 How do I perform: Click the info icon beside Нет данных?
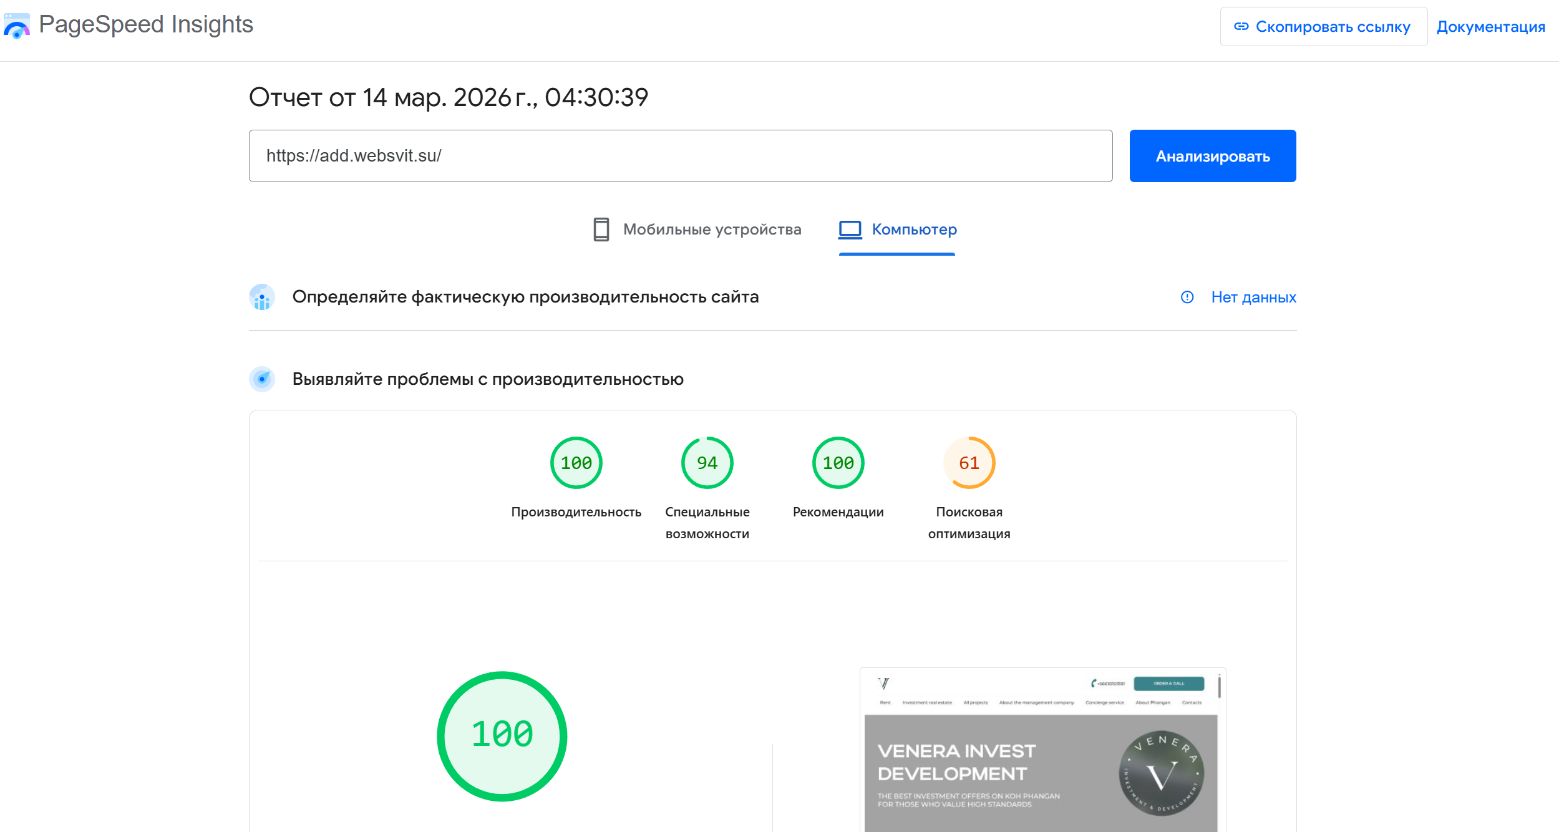pyautogui.click(x=1187, y=297)
